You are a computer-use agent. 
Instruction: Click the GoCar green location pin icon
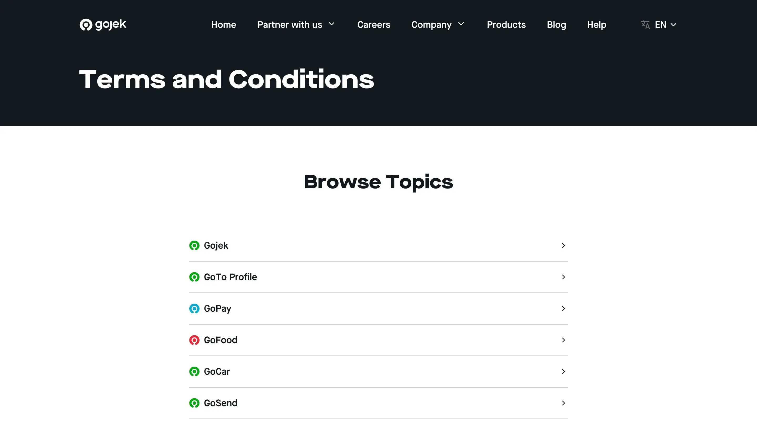(194, 371)
